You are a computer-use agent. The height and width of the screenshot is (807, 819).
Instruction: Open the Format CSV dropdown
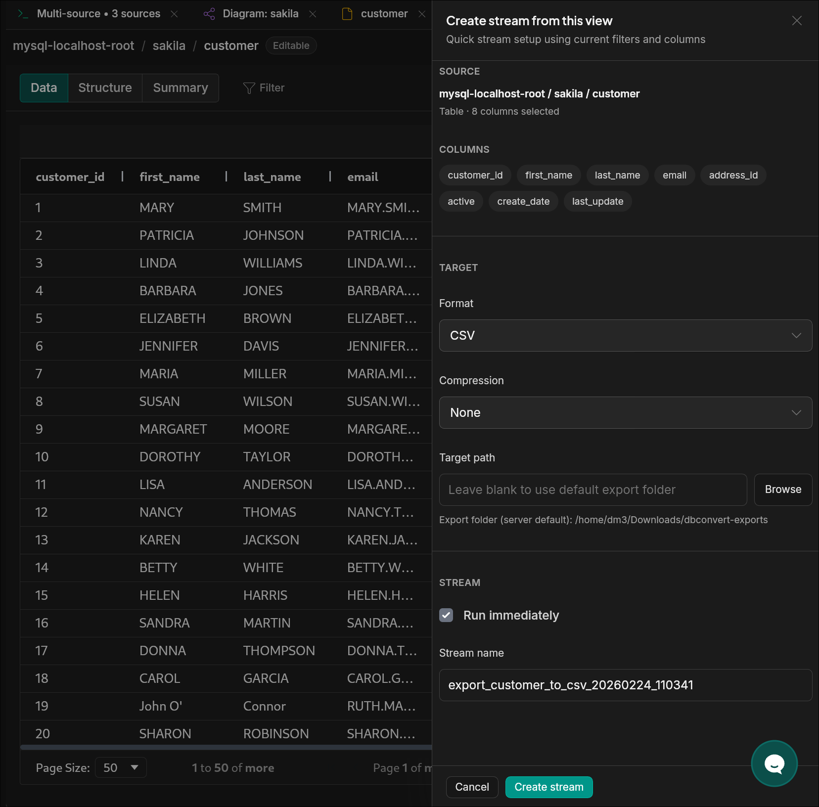pyautogui.click(x=625, y=335)
